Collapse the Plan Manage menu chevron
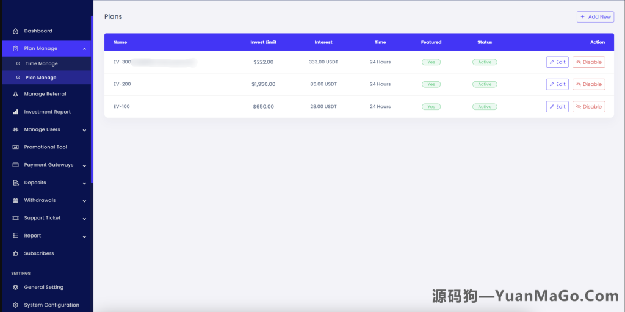 click(84, 49)
